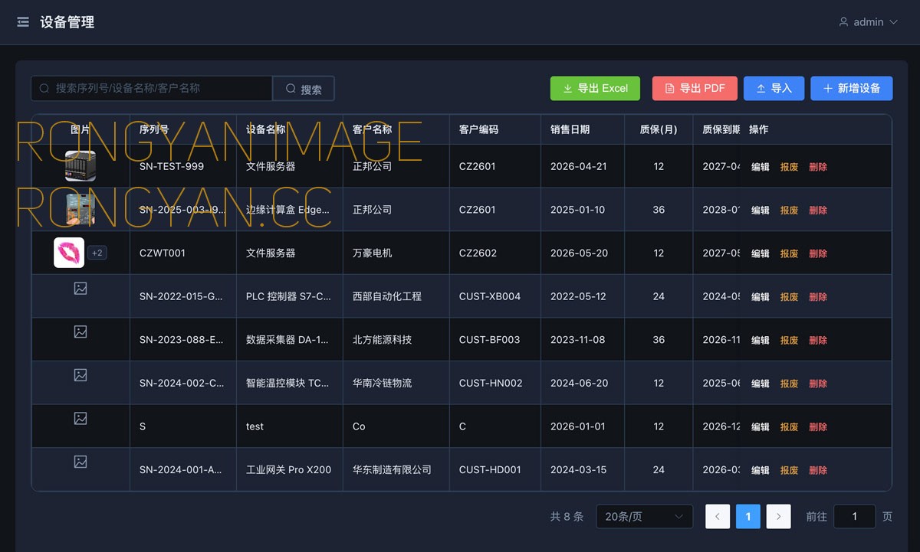Edit the SN-TEST-999 device

(760, 167)
